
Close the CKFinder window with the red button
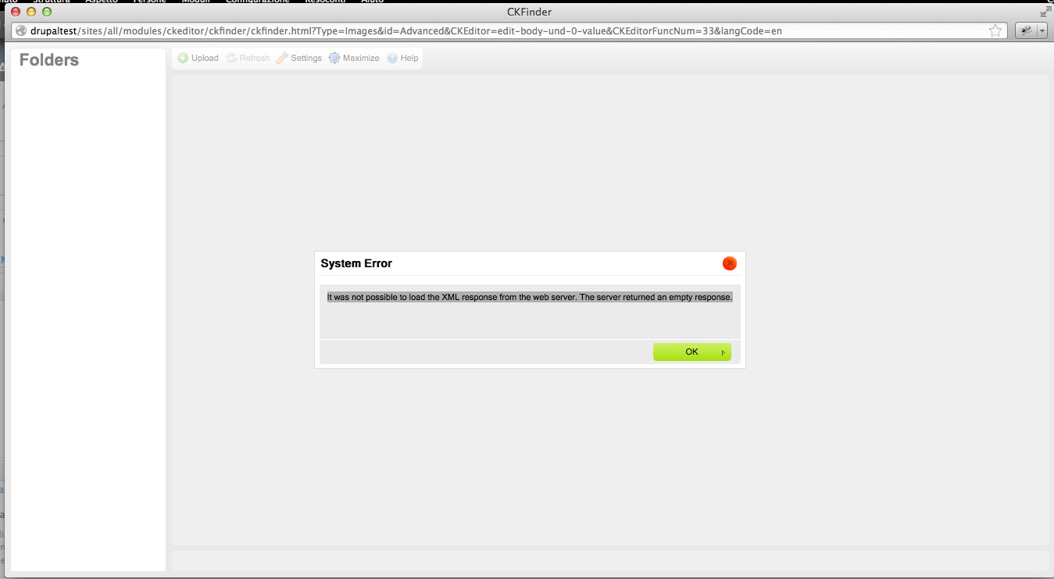point(16,12)
